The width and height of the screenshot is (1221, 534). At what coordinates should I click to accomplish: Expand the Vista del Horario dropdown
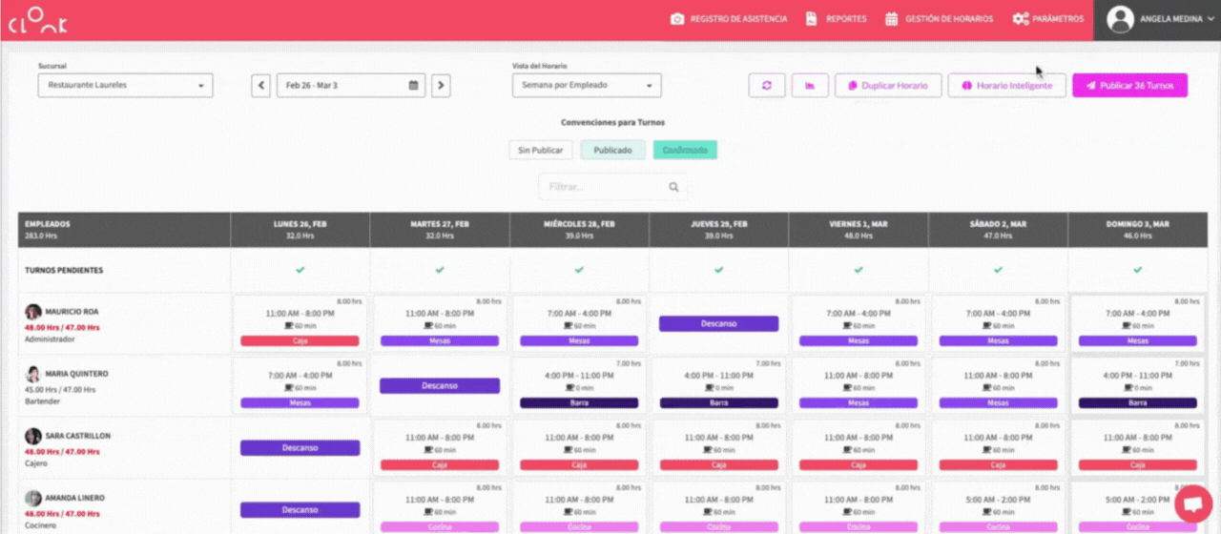coord(586,86)
